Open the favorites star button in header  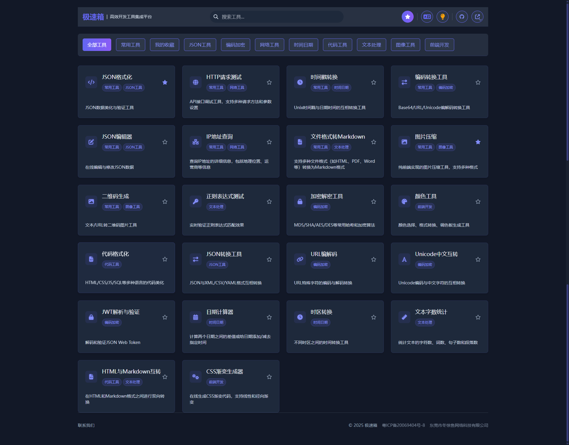(407, 17)
